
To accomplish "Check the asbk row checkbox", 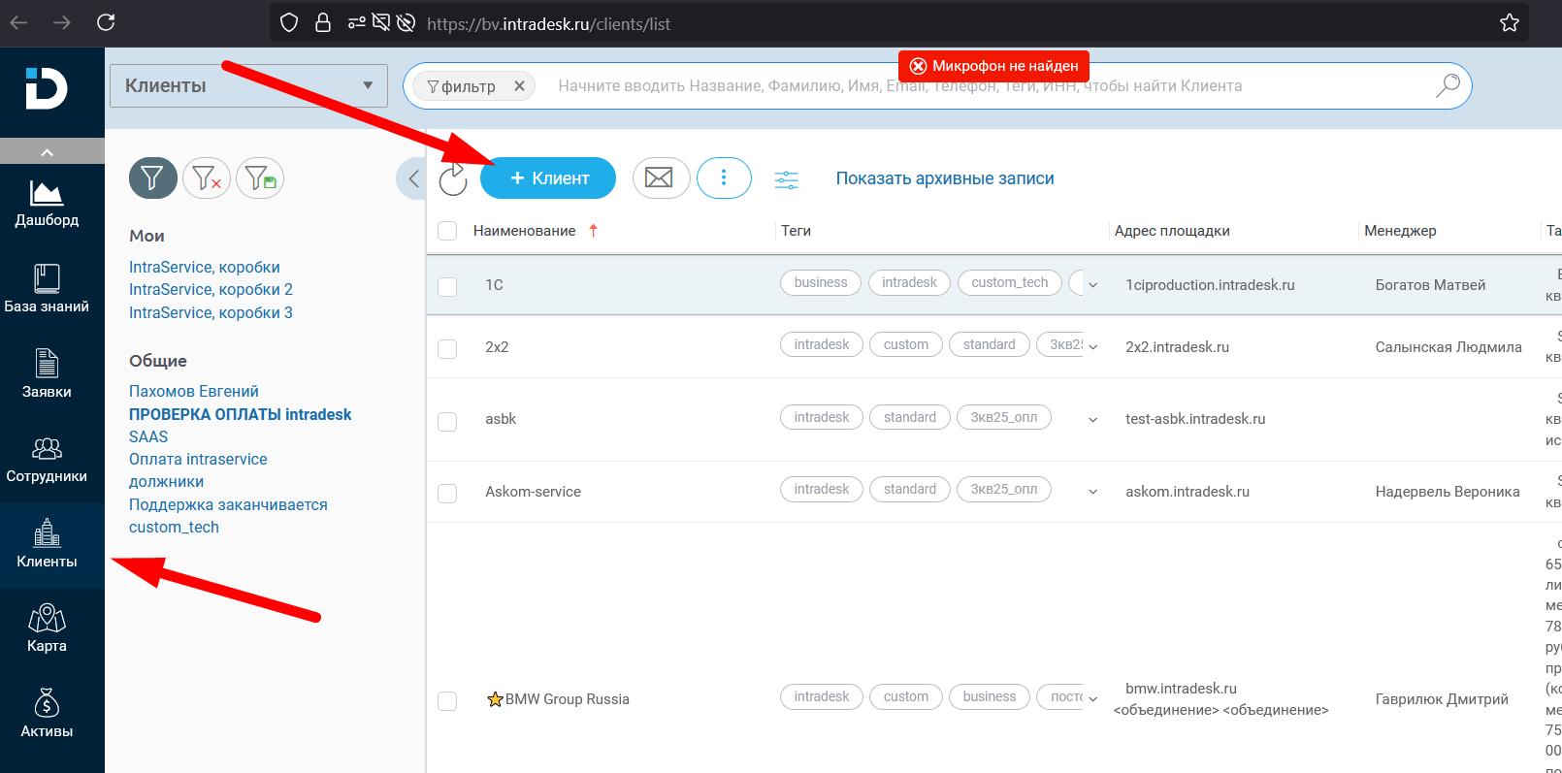I will (447, 421).
